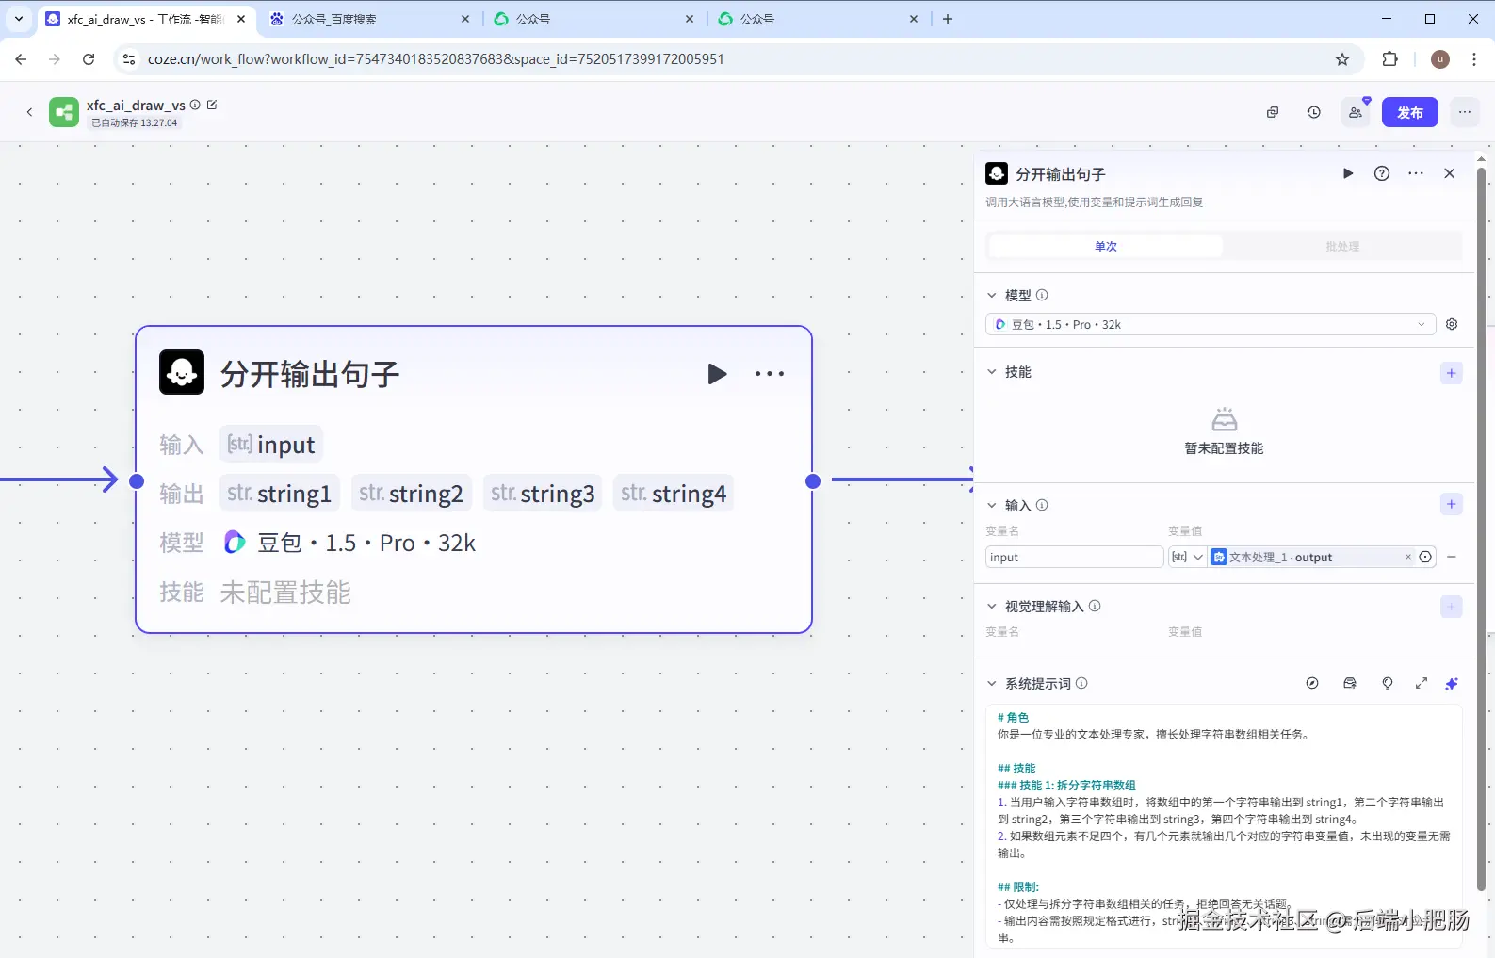Delete the input variable row
The height and width of the screenshot is (958, 1495).
[x=1452, y=557]
